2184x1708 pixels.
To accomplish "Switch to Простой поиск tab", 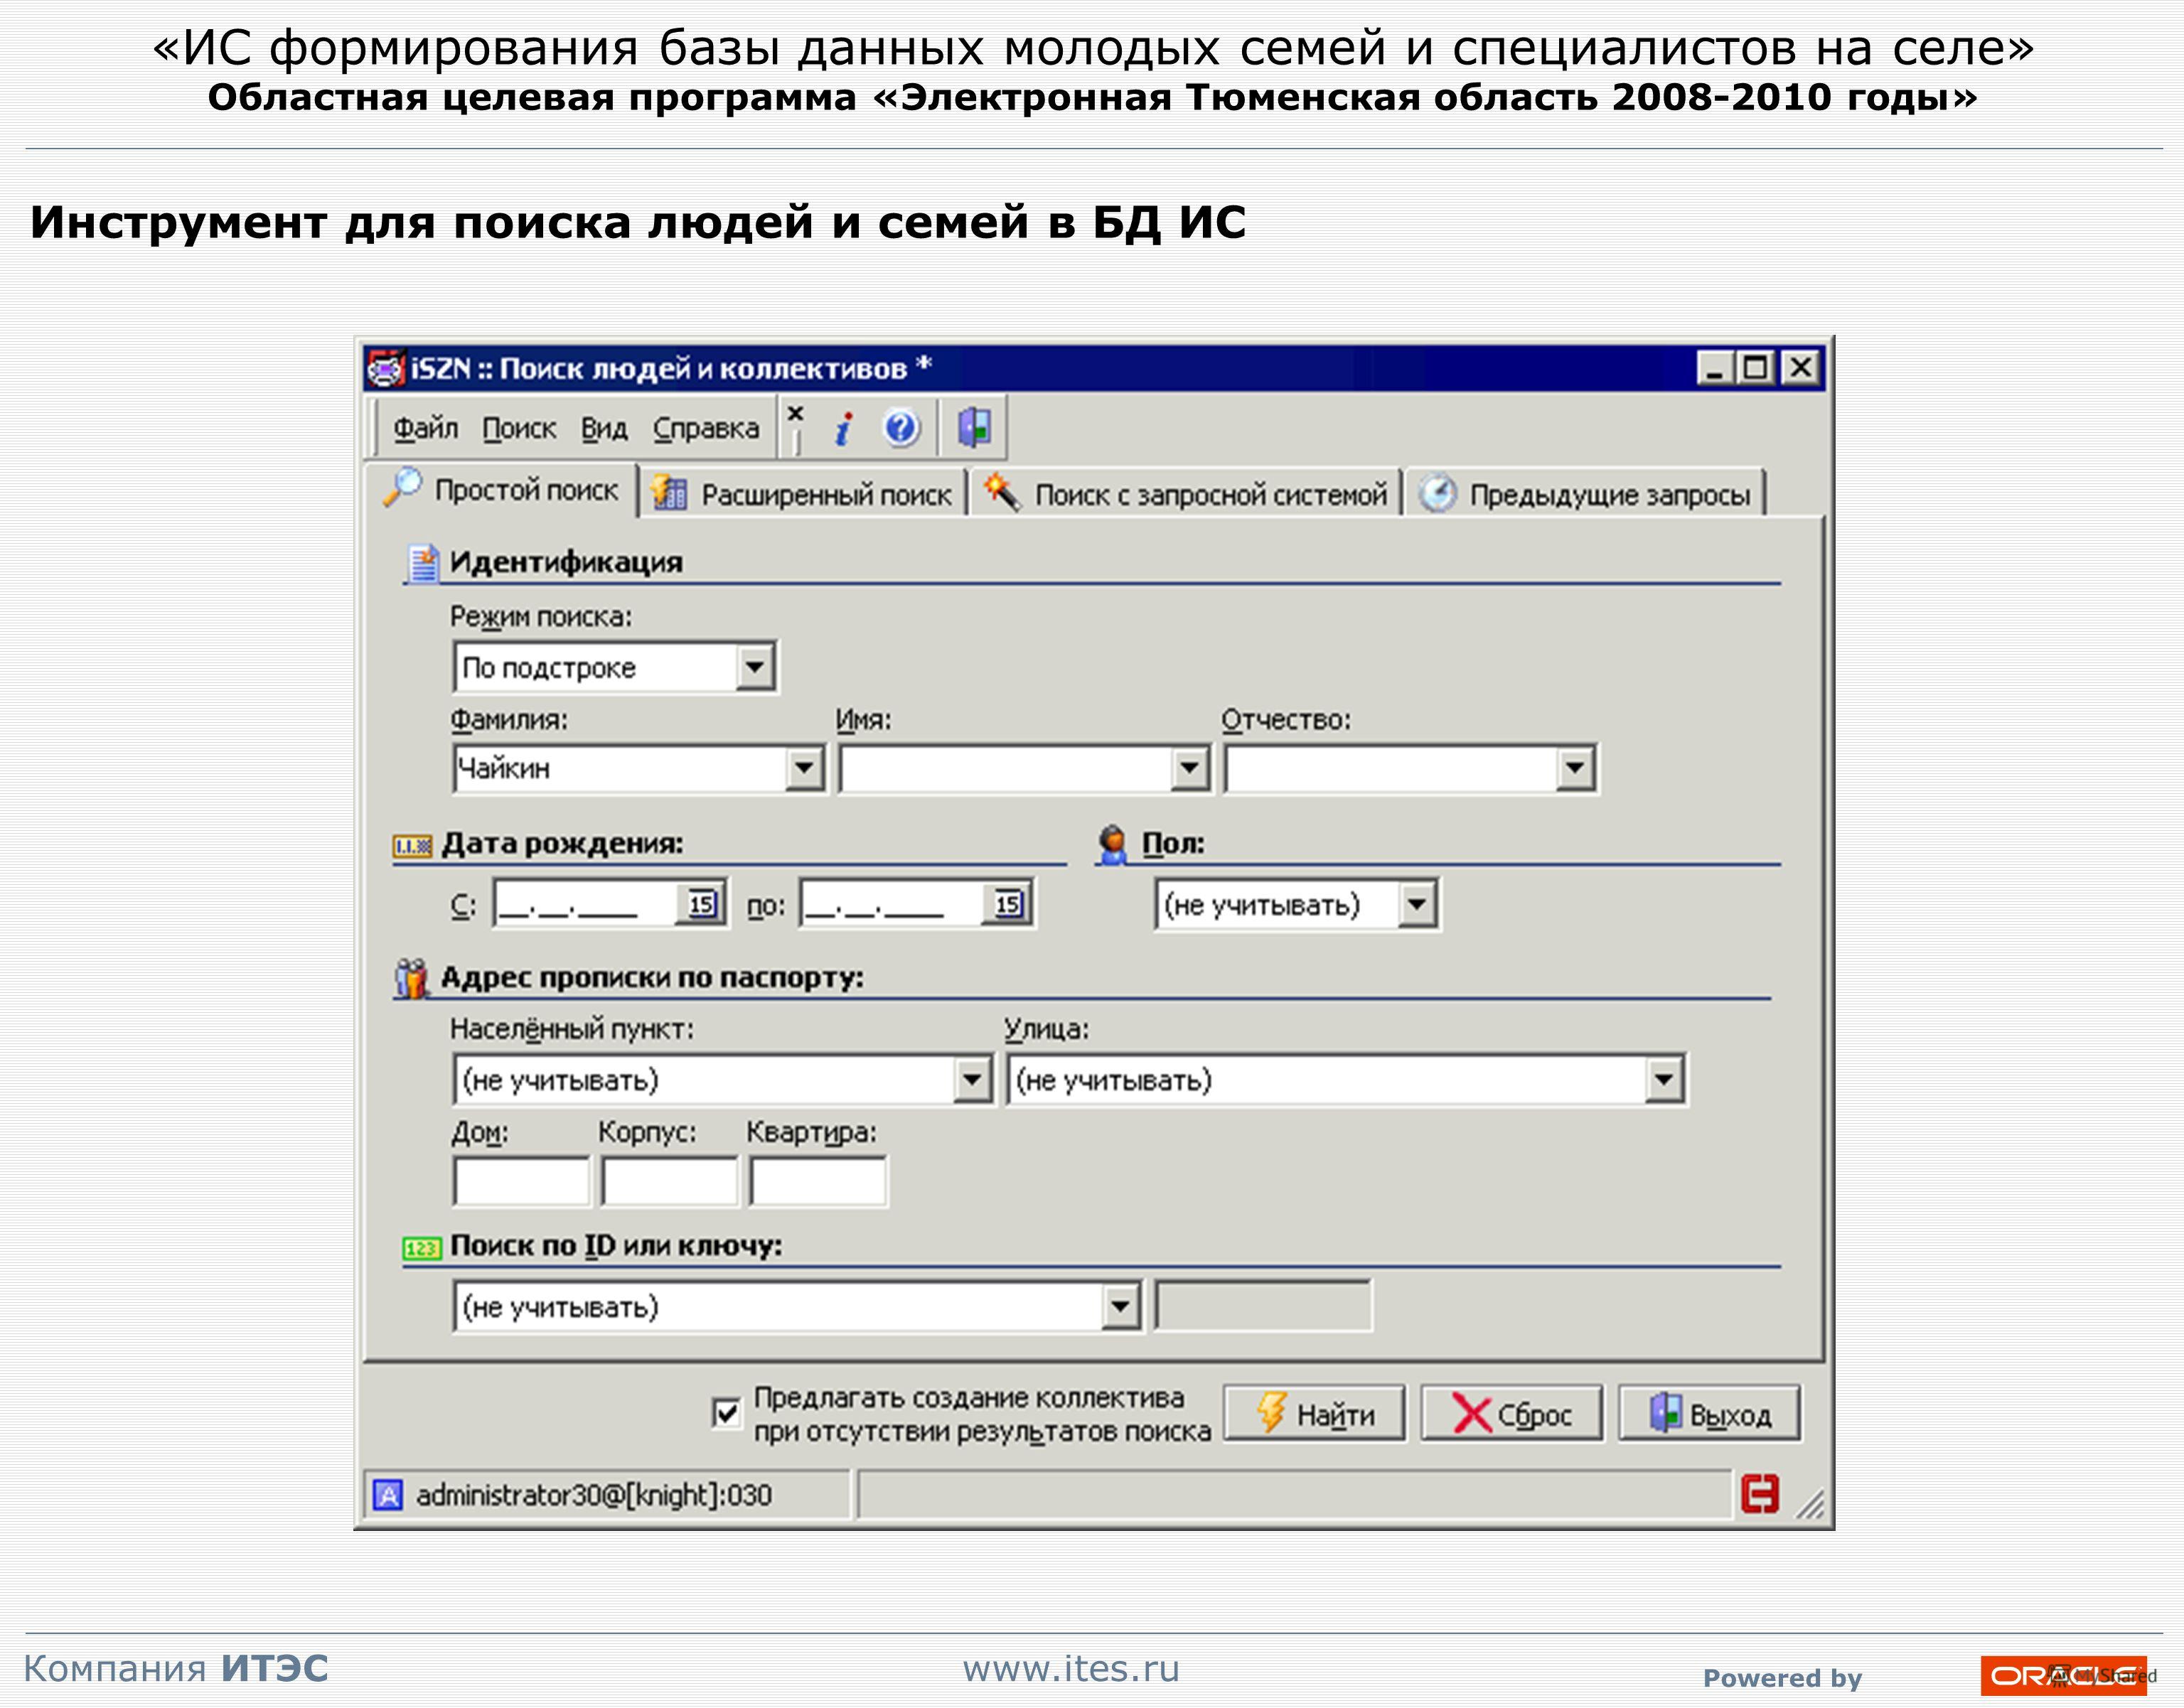I will pyautogui.click(x=502, y=490).
